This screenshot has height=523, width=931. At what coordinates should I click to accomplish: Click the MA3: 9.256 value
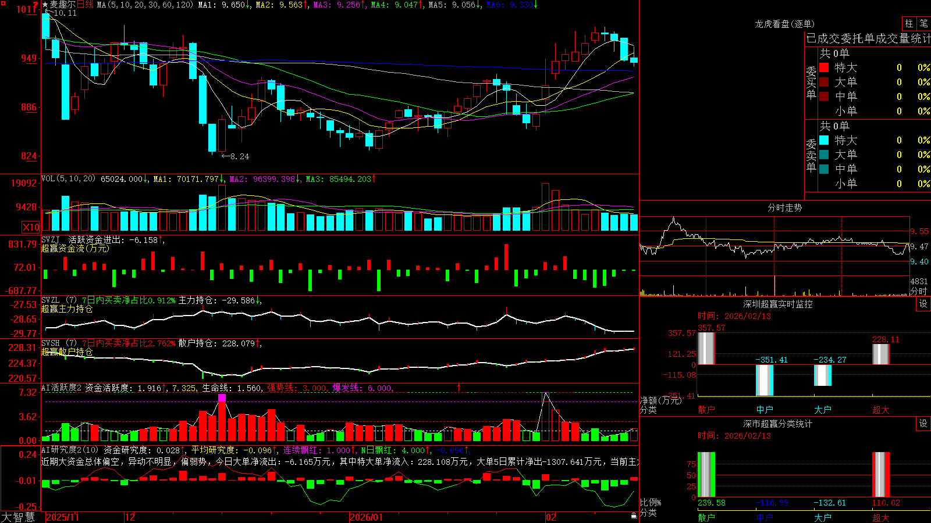(340, 5)
